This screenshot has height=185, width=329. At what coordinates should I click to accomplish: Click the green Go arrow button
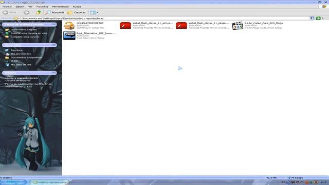[x=318, y=18]
